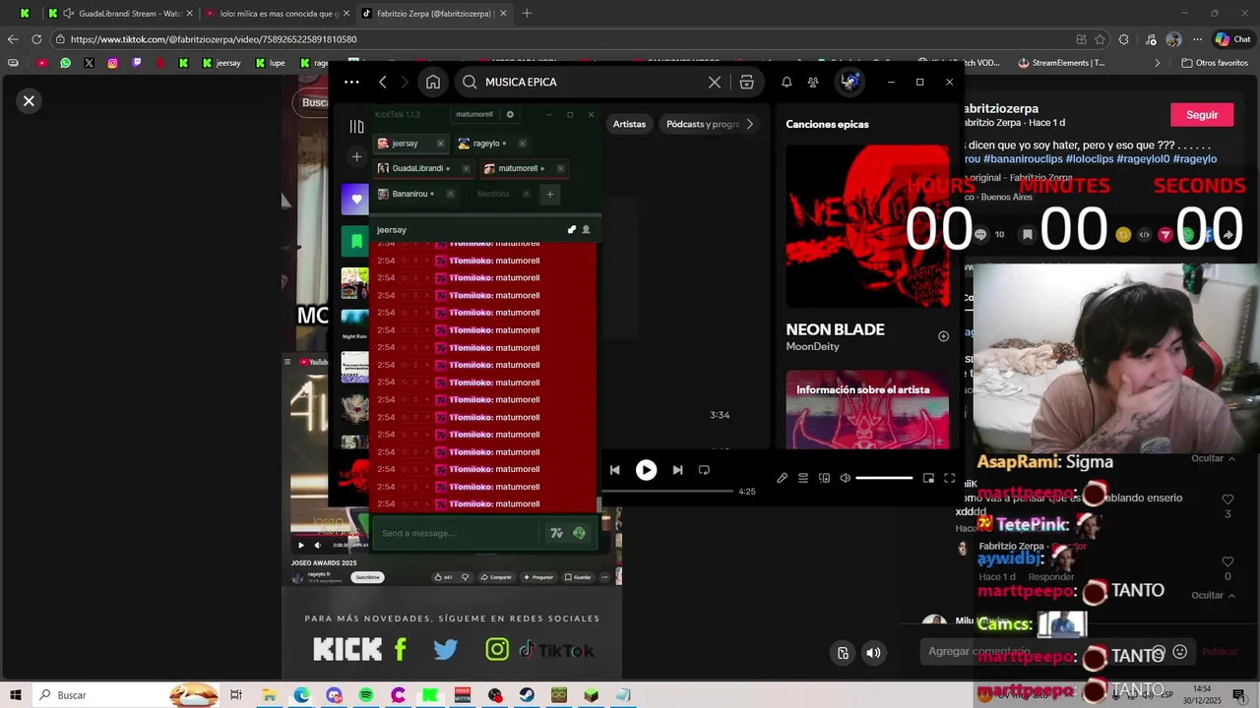This screenshot has width=1260, height=708.
Task: Open the Kick emote picker icon
Action: click(579, 533)
